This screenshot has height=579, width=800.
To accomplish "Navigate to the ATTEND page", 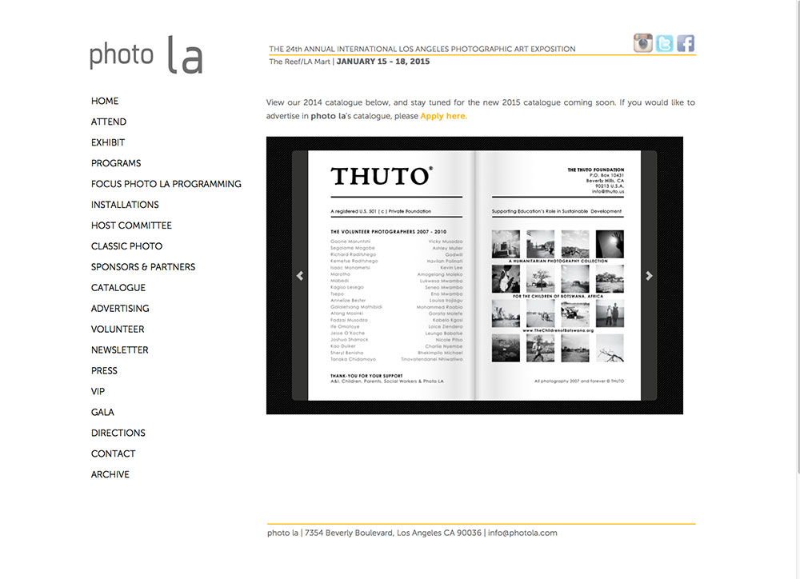I will 109,122.
